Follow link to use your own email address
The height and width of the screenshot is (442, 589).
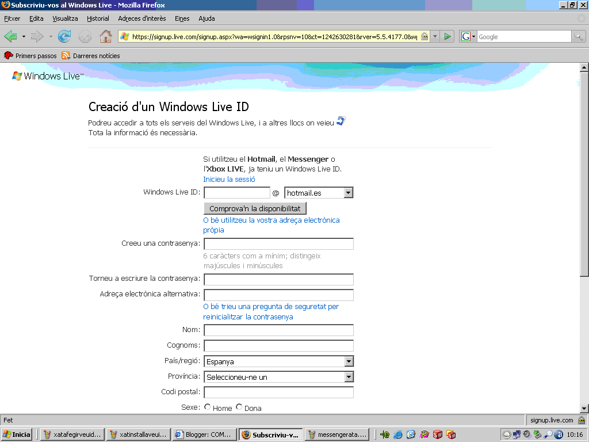pyautogui.click(x=271, y=225)
